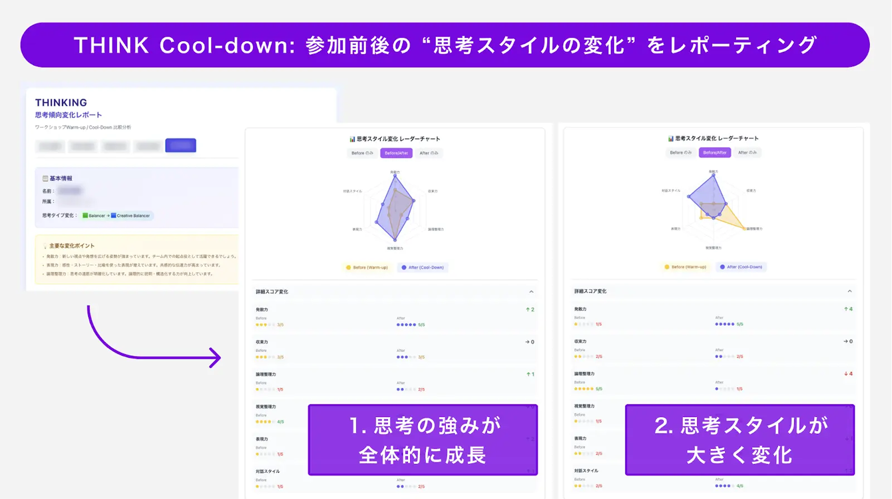Click '詳細スコア変化' heading in 全体的に成長 card
This screenshot has height=499, width=892.
coord(272,292)
